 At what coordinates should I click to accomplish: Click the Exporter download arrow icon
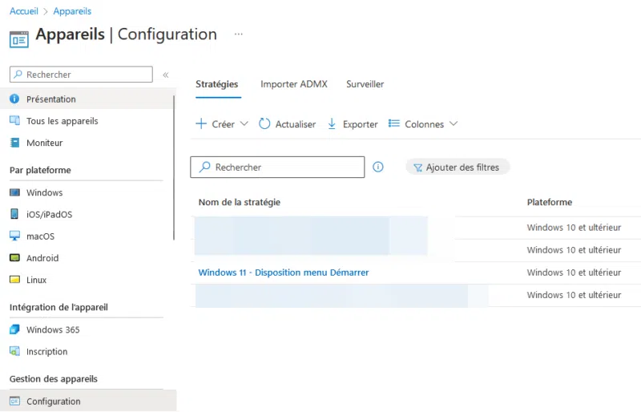[332, 123]
